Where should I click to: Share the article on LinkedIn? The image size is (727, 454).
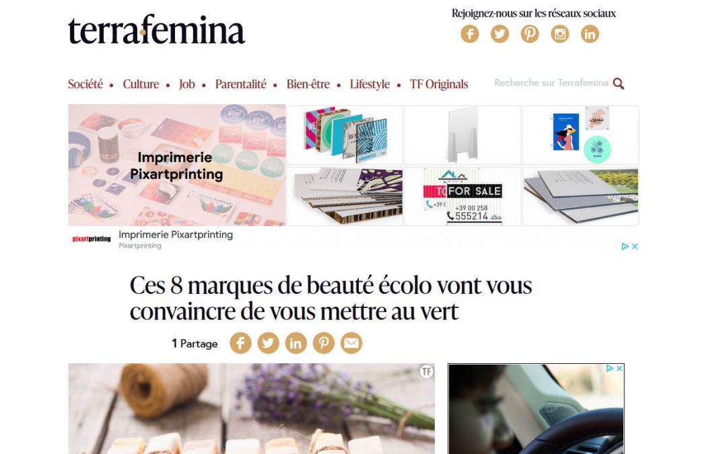pos(296,343)
